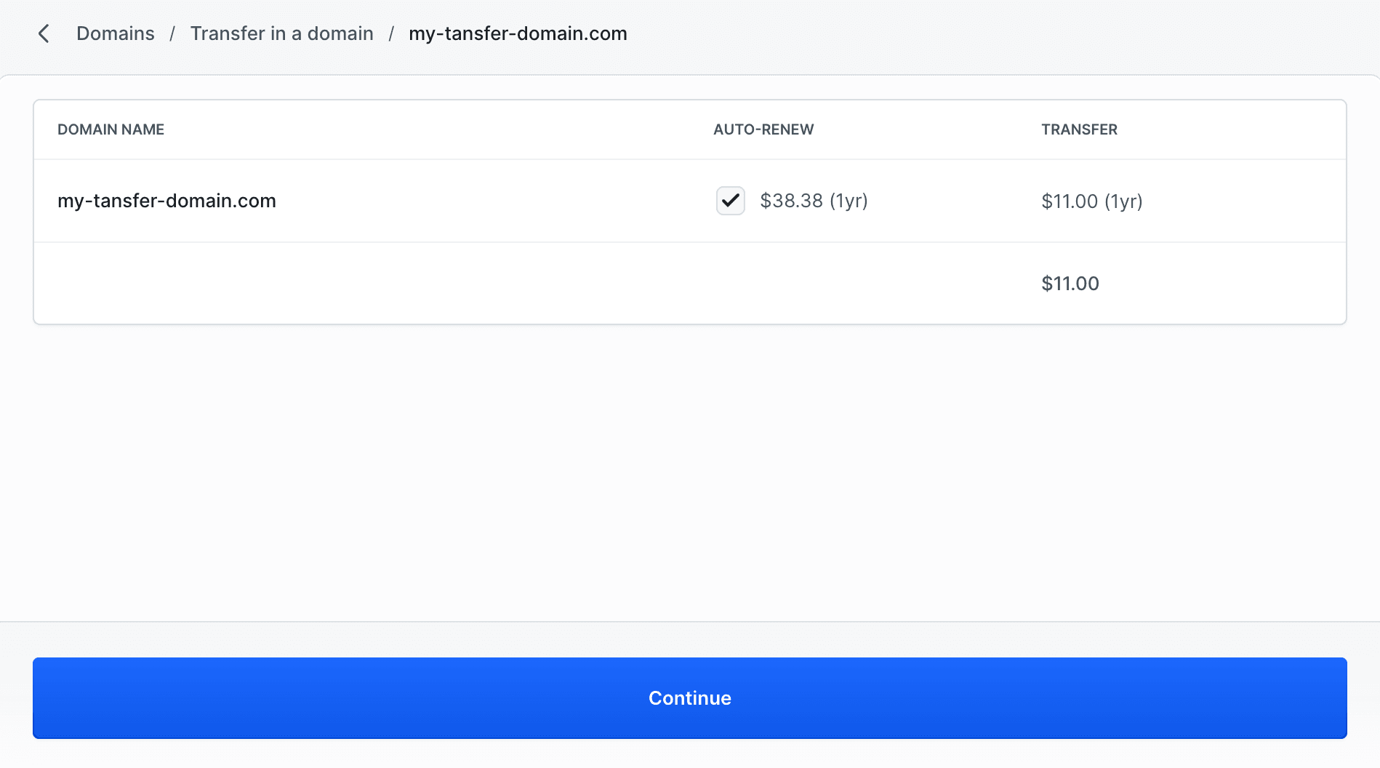The height and width of the screenshot is (768, 1380).
Task: Click the blank area below the domain table
Action: click(x=689, y=473)
